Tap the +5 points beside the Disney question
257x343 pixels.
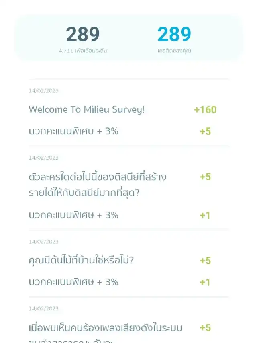point(205,177)
